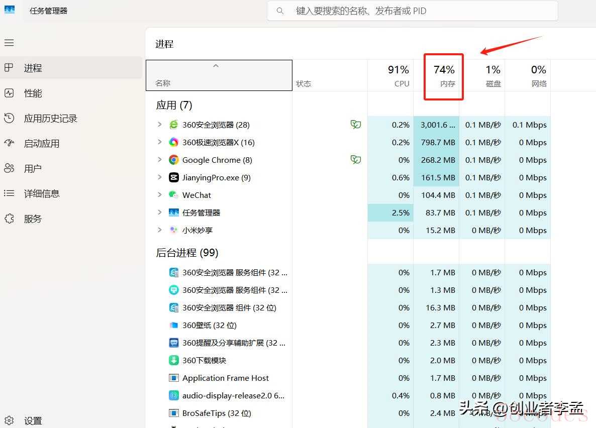Click the 360壁纸 process icon
596x428 pixels.
(174, 326)
